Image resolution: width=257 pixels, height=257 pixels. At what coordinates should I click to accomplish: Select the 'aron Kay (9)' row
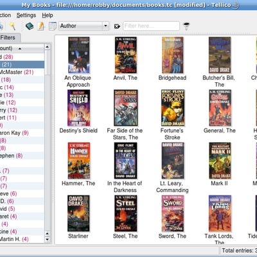click(x=22, y=133)
